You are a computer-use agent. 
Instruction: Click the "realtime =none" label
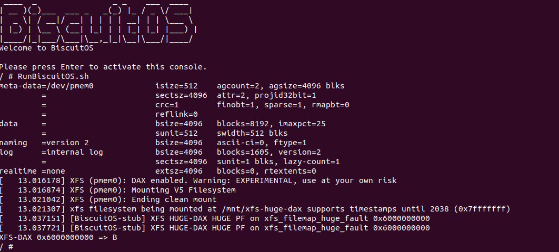33,171
